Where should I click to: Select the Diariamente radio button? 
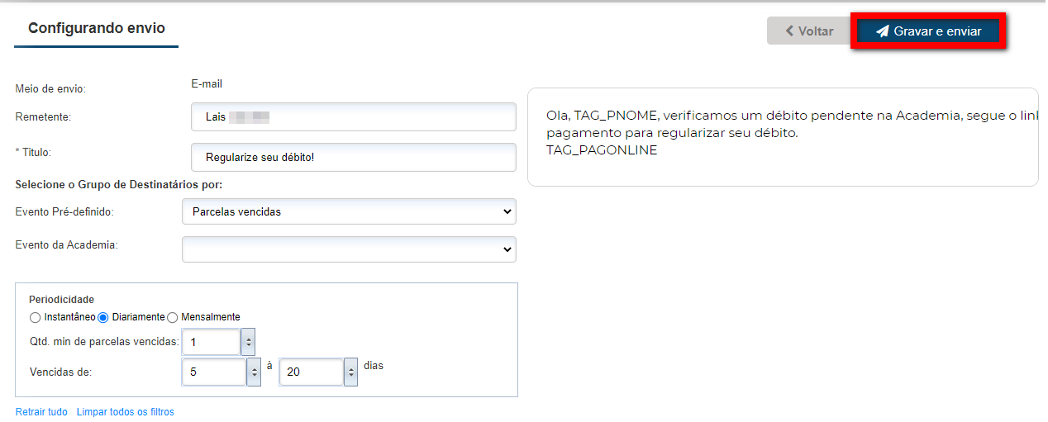[x=104, y=317]
